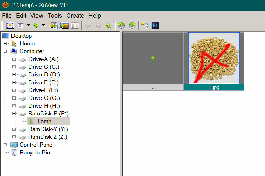
Task: Click the Back navigation arrow
Action: click(x=88, y=26)
